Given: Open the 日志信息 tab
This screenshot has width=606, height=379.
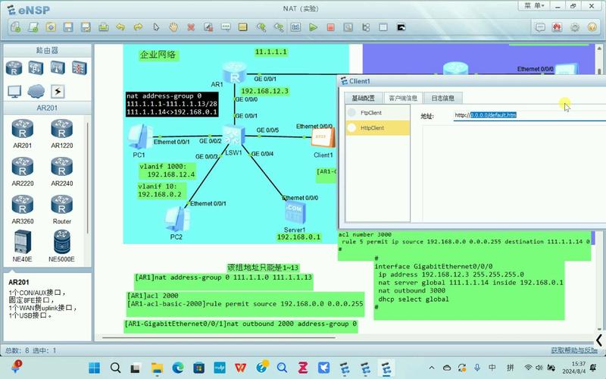Looking at the screenshot, I should 443,98.
